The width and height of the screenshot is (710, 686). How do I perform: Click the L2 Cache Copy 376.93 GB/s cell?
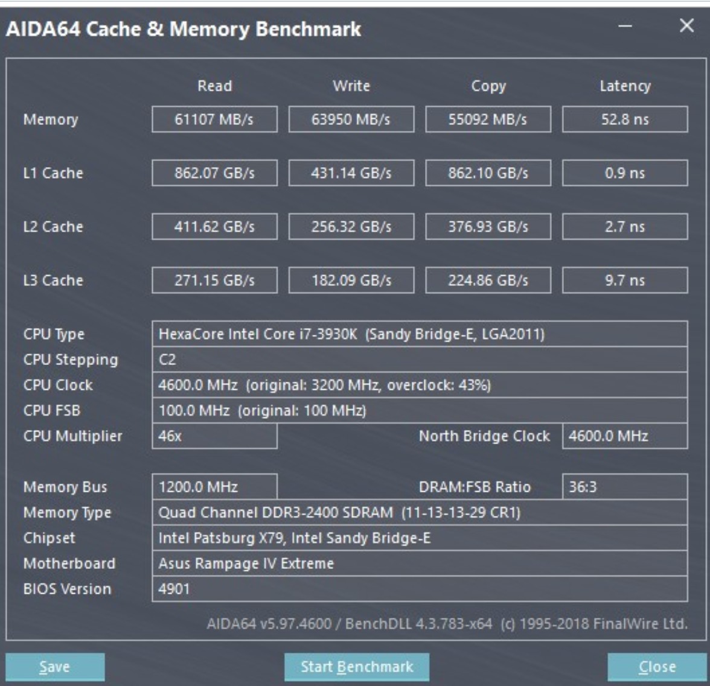(488, 227)
